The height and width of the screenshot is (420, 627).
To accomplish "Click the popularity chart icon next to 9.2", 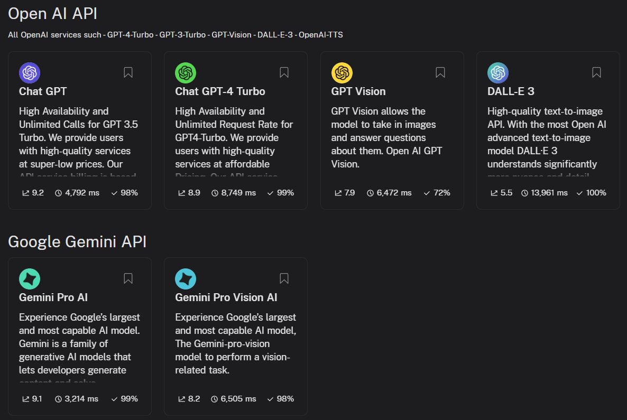I will [x=25, y=193].
